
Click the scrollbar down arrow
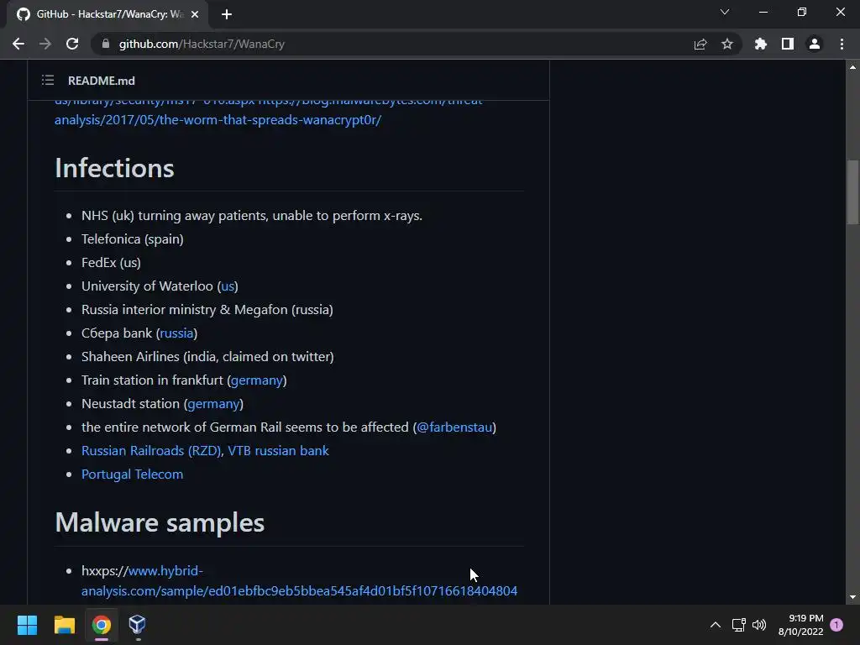pos(852,597)
